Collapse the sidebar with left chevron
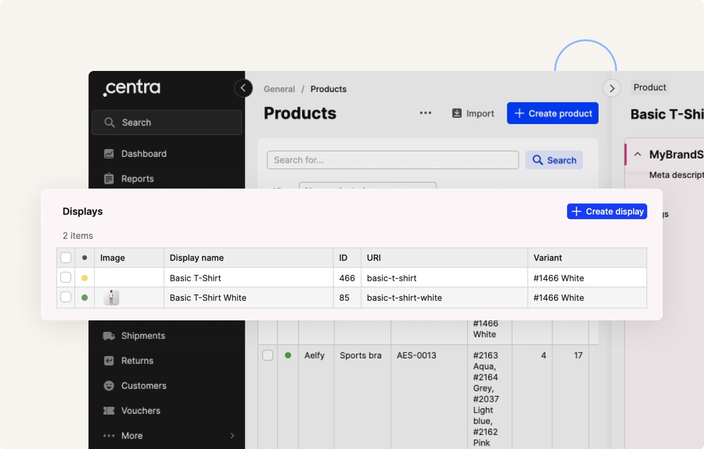704x449 pixels. (243, 88)
